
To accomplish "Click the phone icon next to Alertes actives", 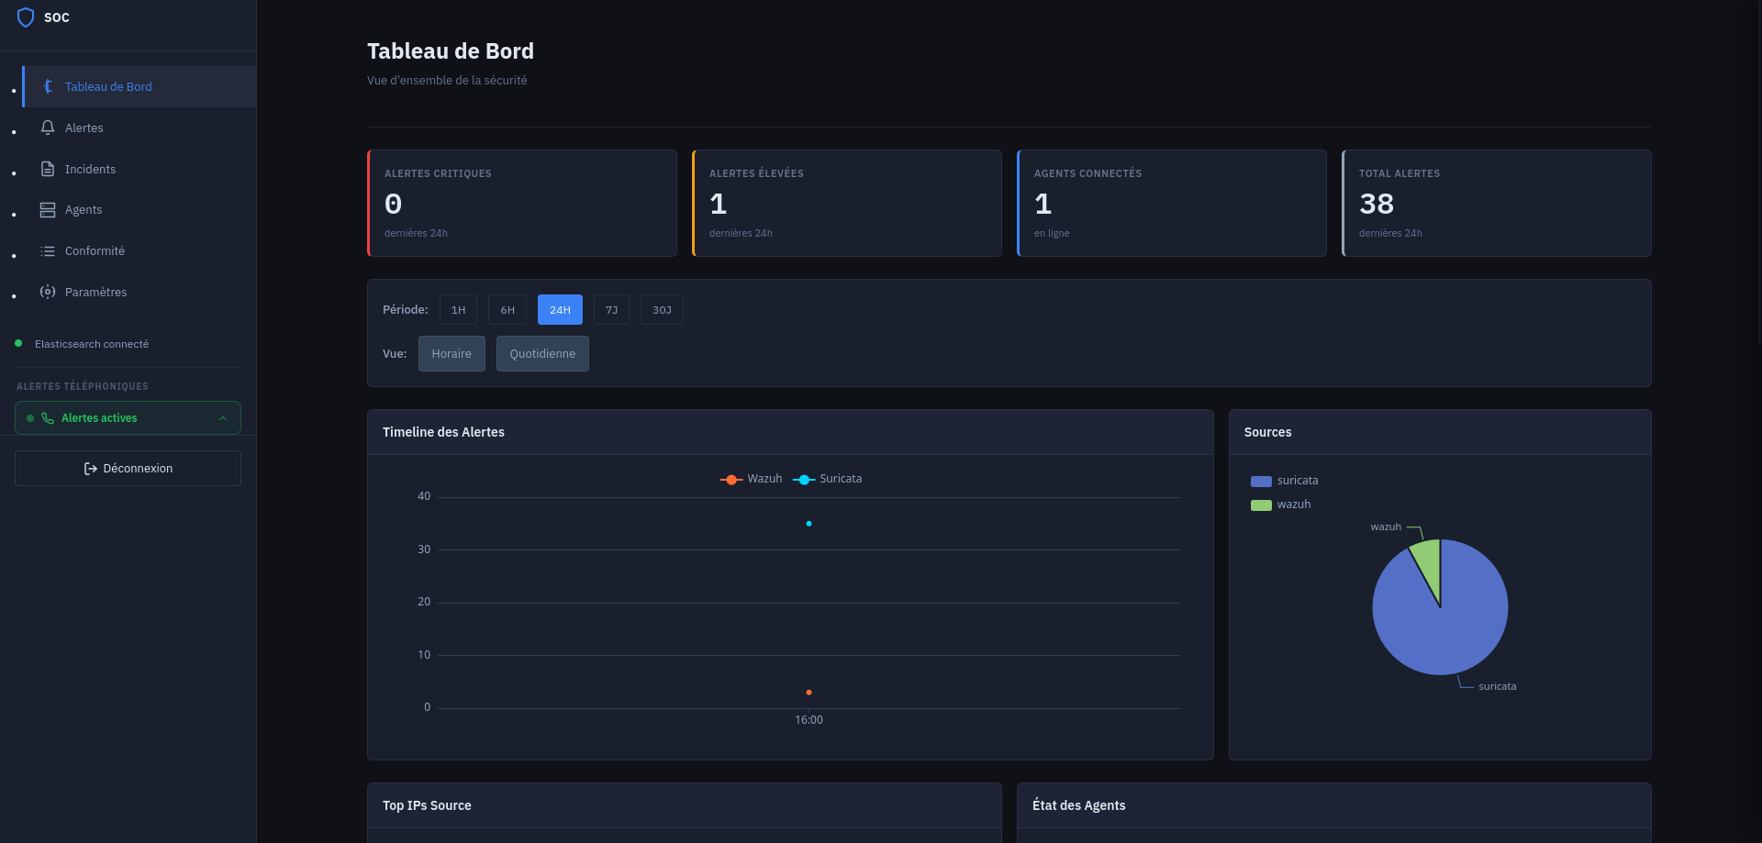I will (48, 417).
